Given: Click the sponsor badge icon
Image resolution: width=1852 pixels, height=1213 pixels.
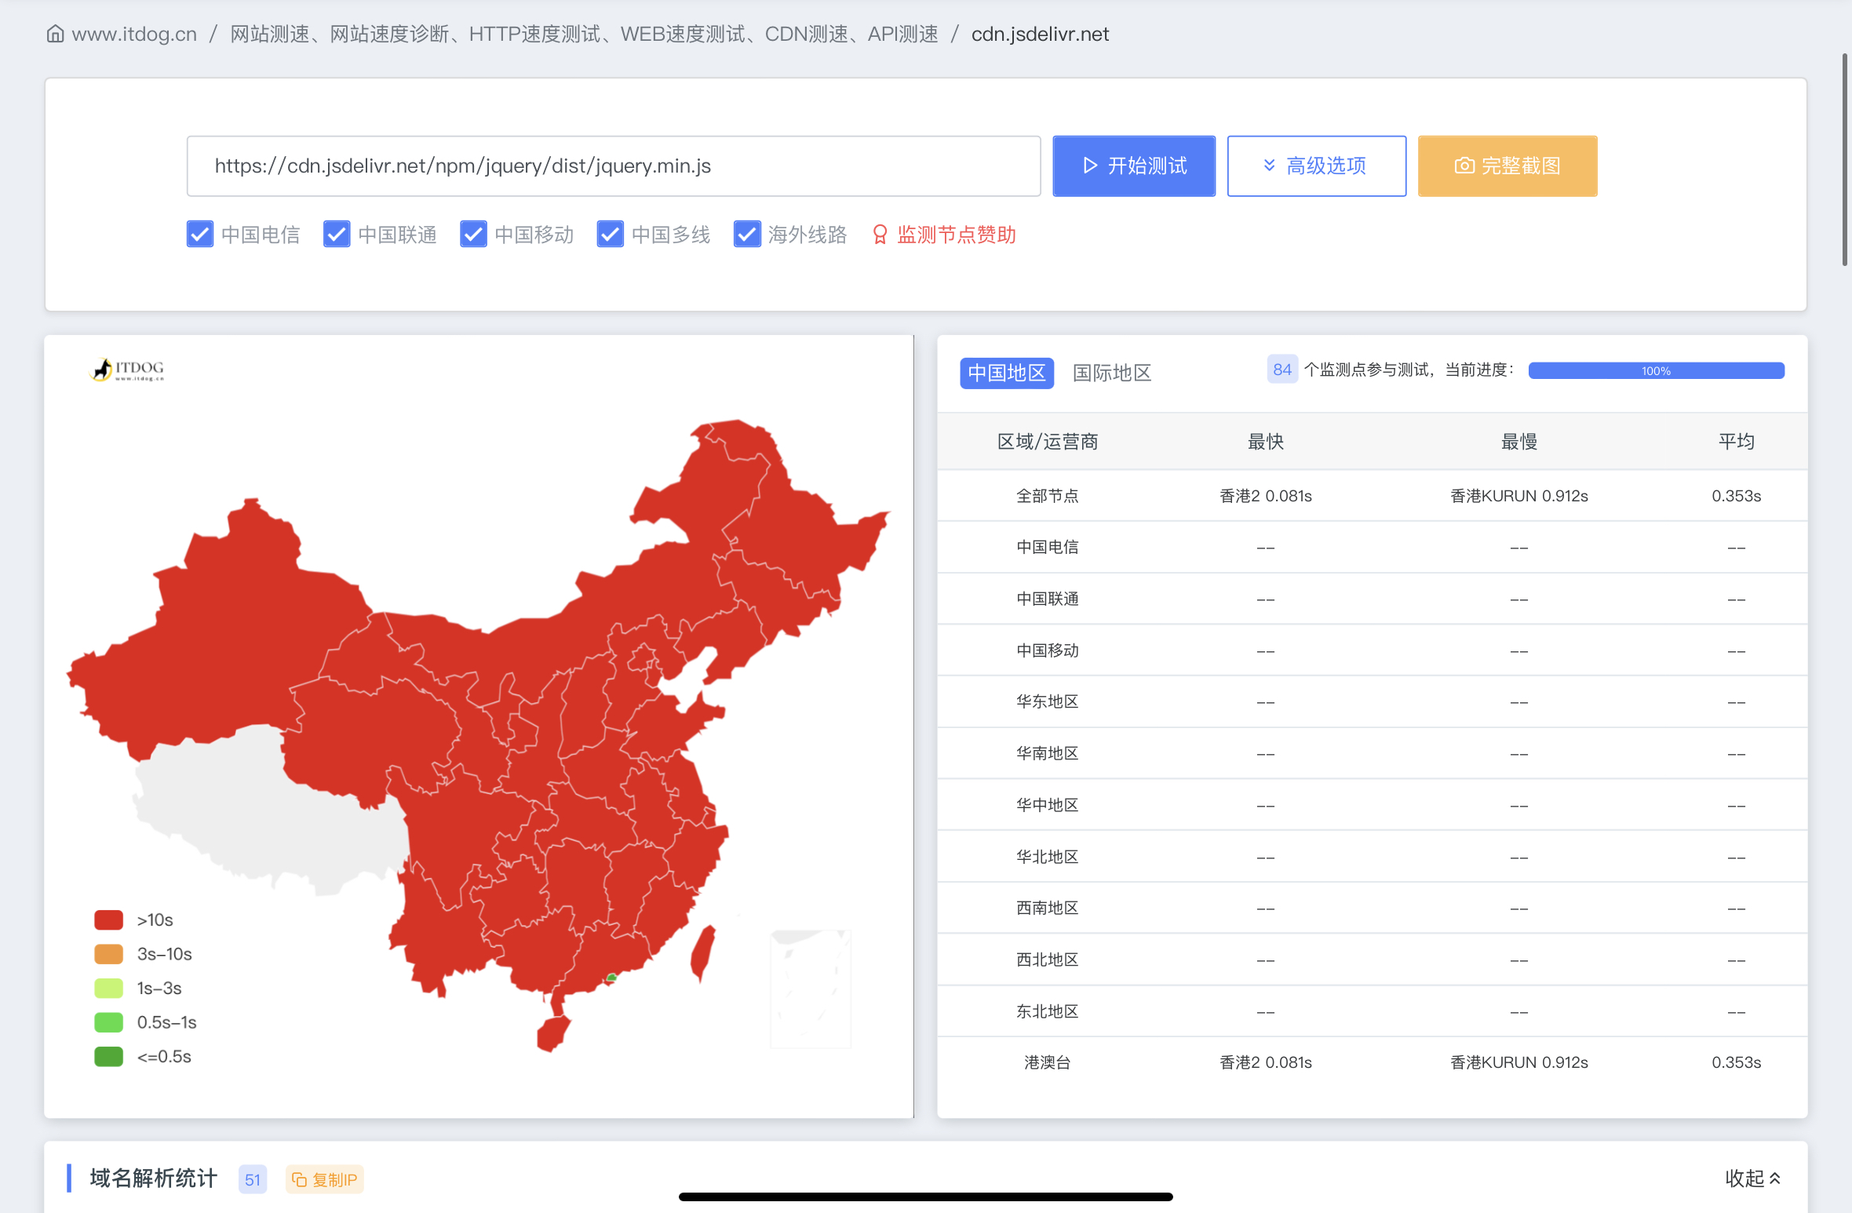Looking at the screenshot, I should (880, 235).
